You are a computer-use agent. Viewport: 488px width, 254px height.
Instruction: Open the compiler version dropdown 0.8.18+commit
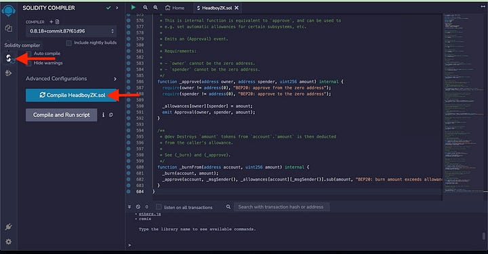[71, 31]
